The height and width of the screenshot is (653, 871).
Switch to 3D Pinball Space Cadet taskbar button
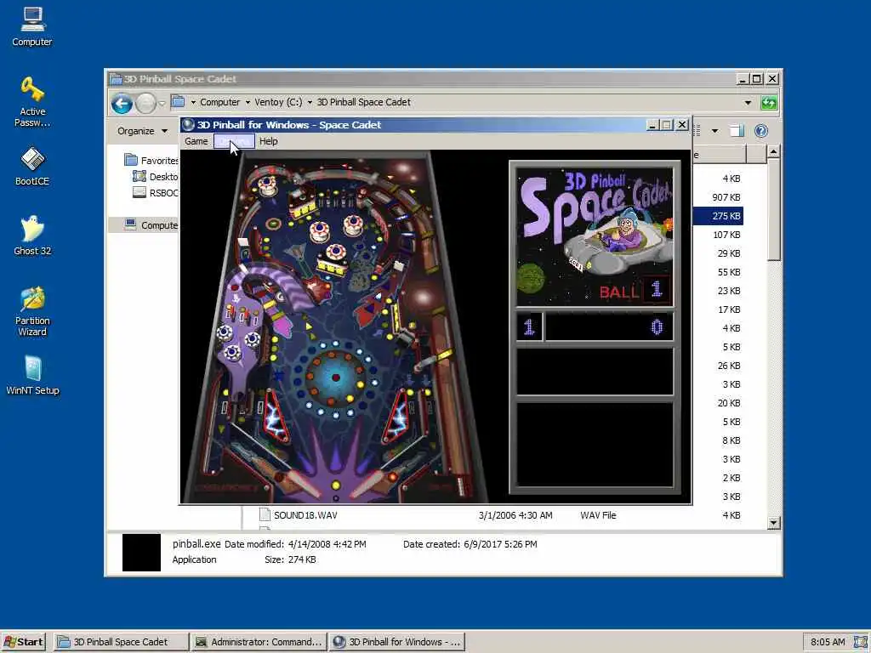coord(121,642)
